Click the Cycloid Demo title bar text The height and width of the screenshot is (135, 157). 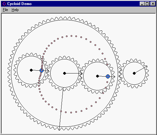[x=19, y=4]
